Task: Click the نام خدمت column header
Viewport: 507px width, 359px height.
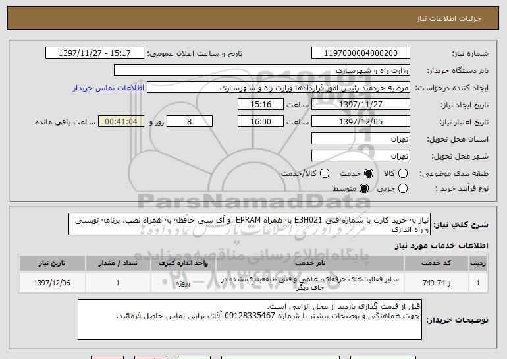Action: (x=309, y=263)
